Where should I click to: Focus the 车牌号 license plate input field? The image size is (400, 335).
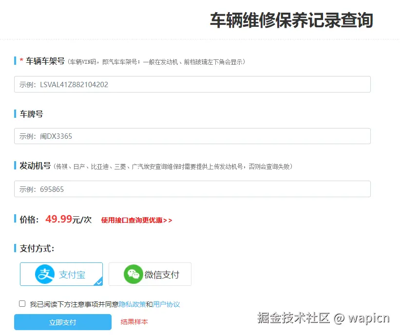(192, 136)
